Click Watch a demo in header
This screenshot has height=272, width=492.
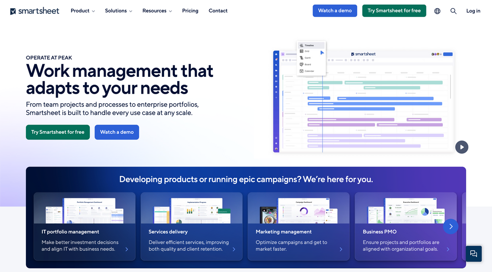tap(335, 10)
